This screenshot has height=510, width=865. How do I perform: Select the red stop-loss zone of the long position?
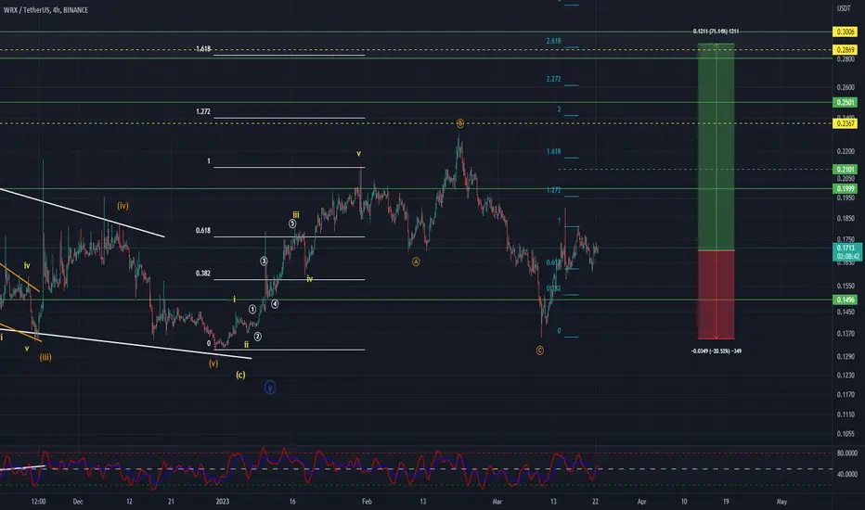pos(717,295)
